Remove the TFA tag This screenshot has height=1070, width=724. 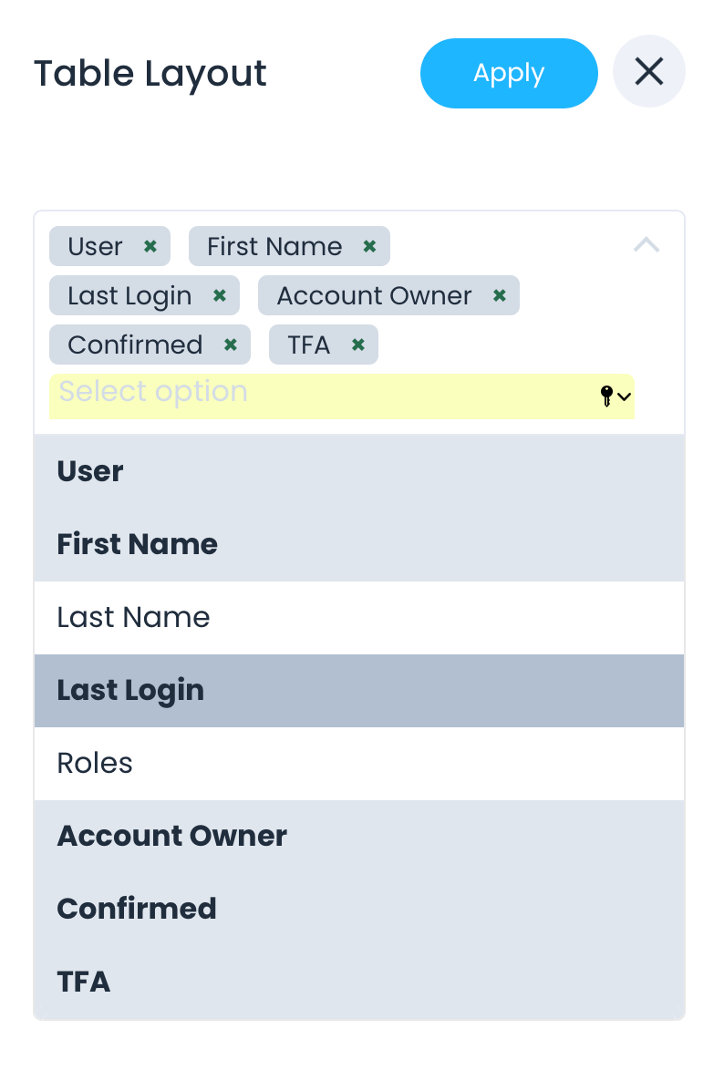point(358,345)
